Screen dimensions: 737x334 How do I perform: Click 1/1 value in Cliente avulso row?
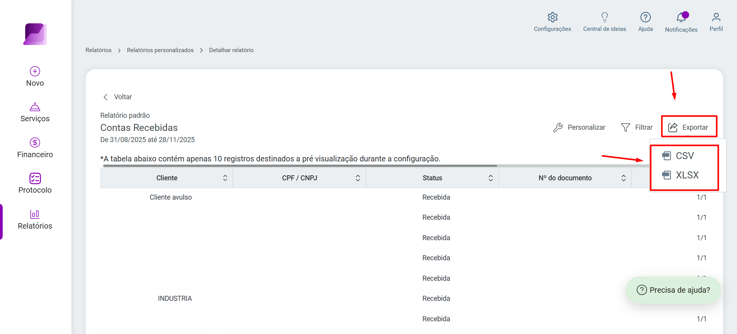(x=701, y=197)
